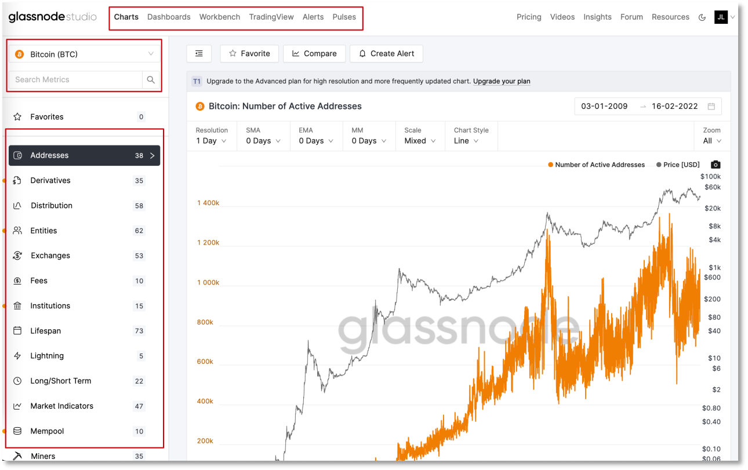
Task: Switch to the Dashboards tab
Action: pyautogui.click(x=169, y=17)
